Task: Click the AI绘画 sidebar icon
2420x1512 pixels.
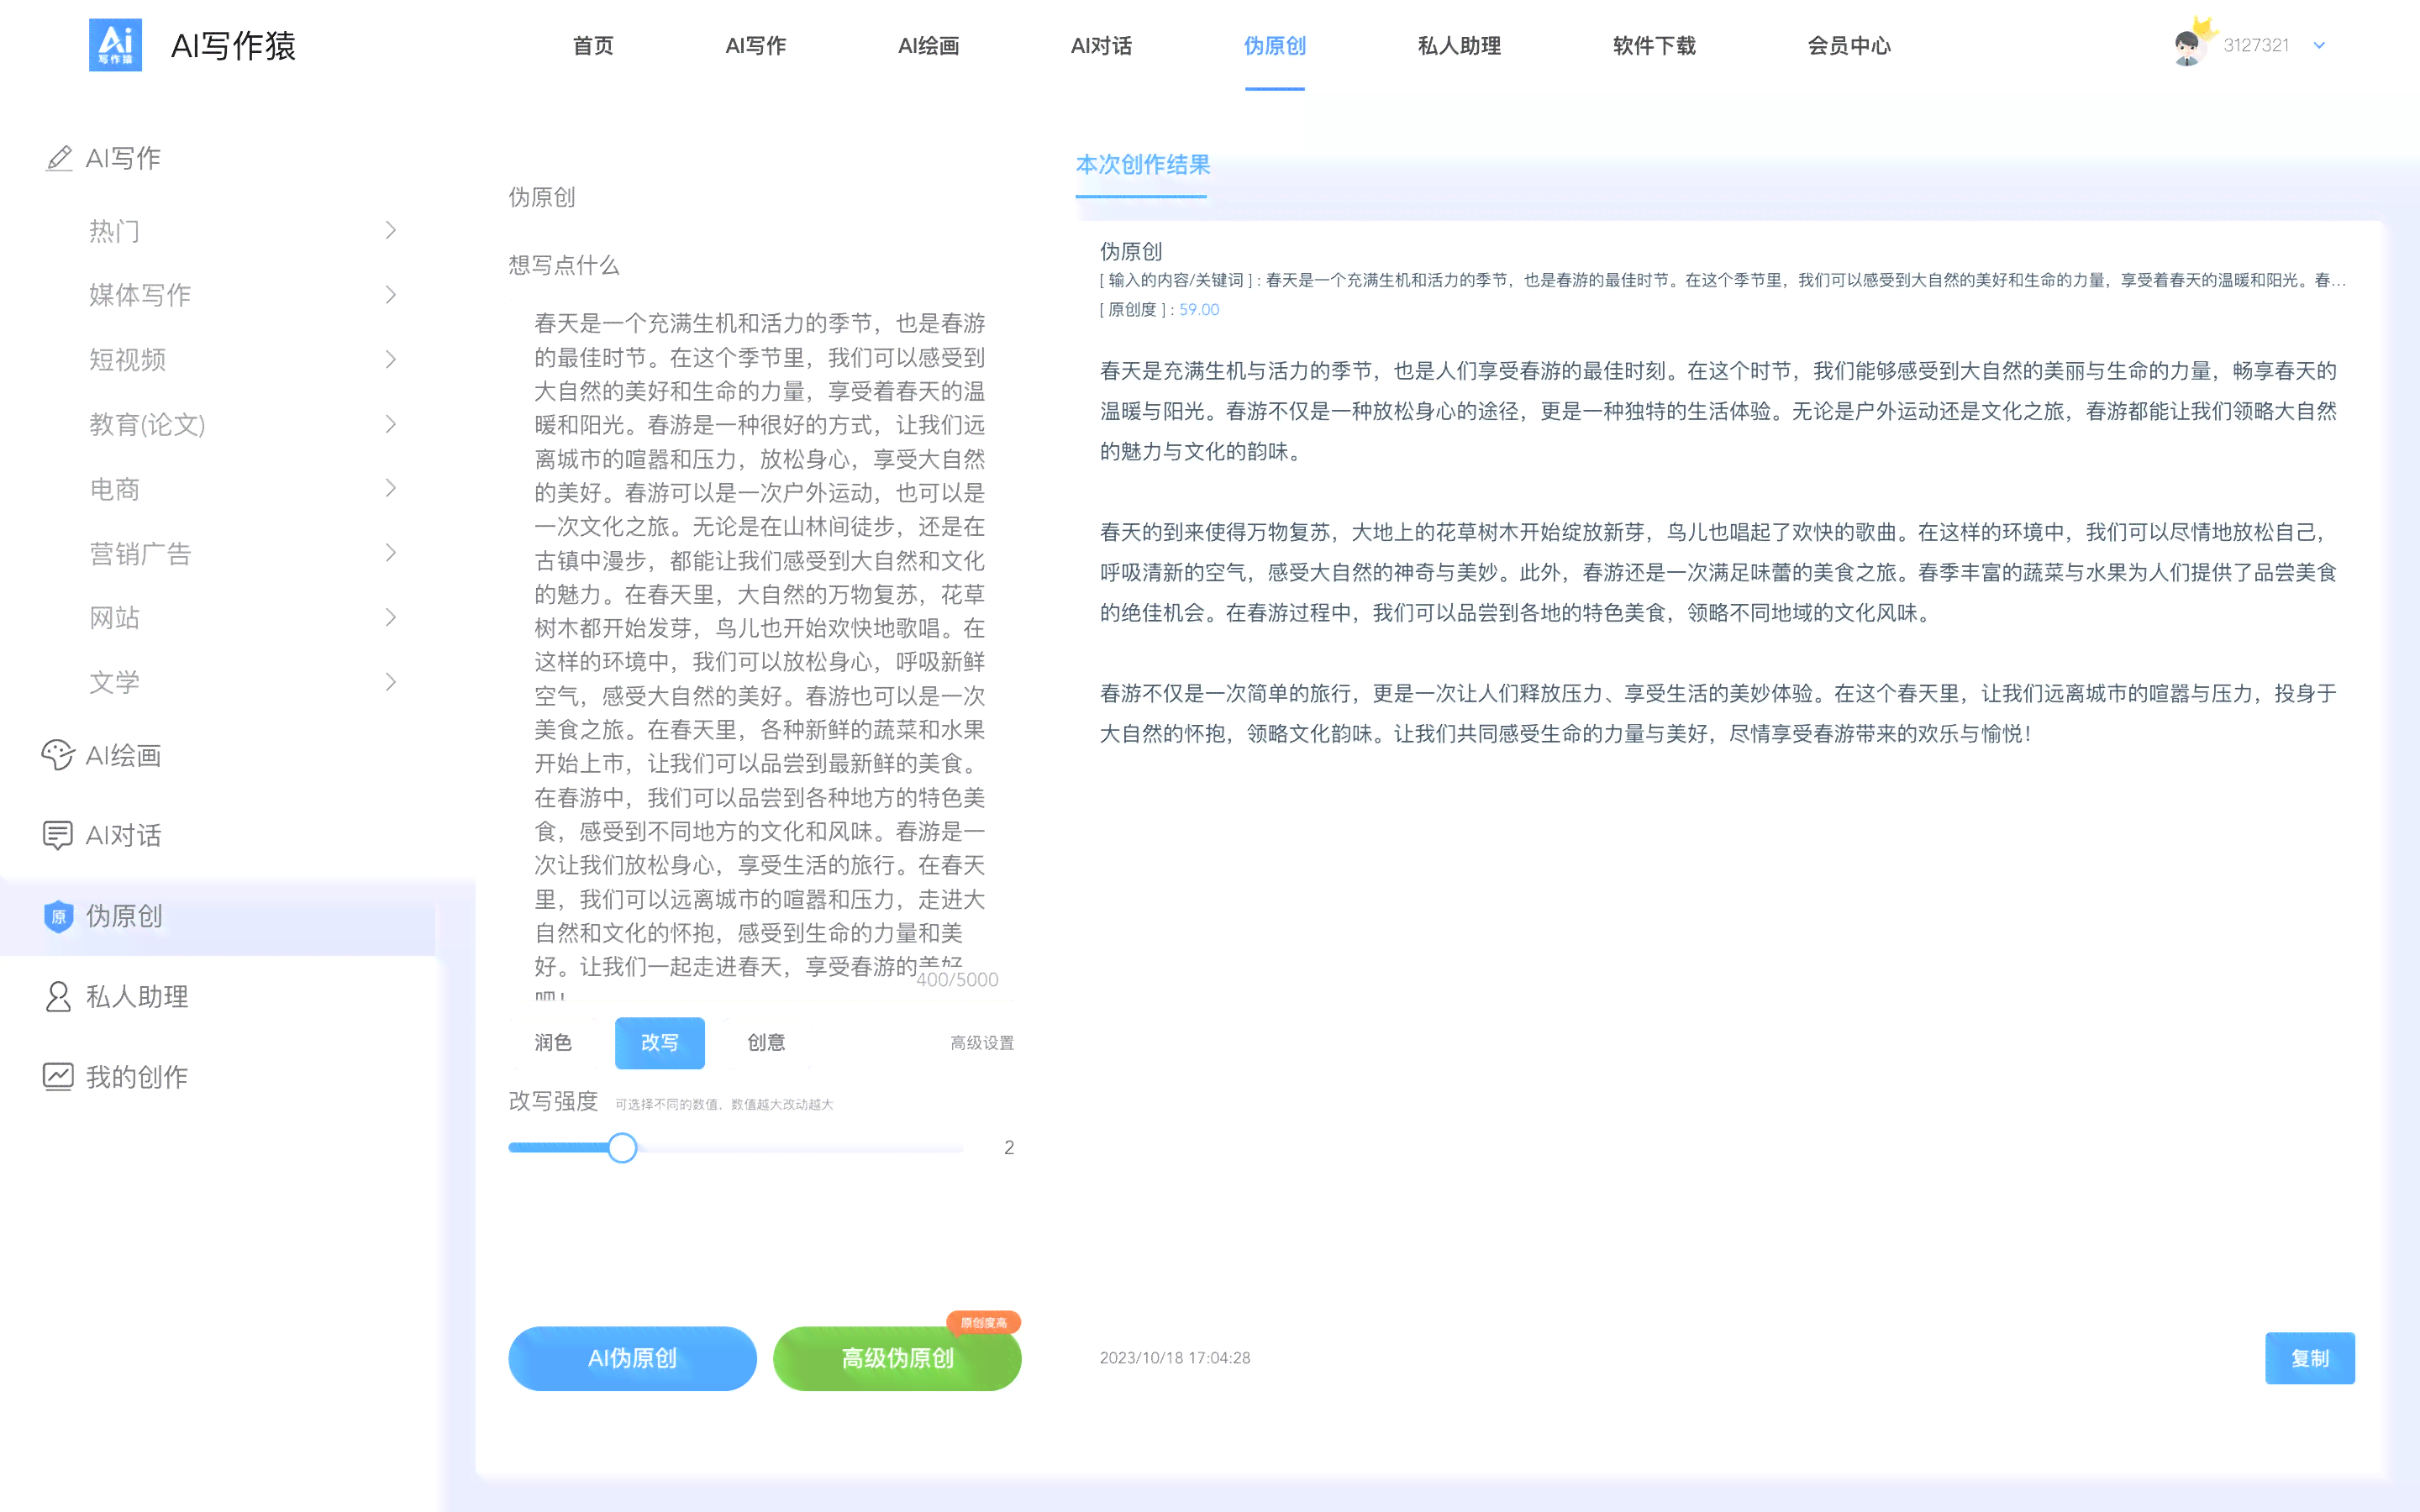Action: 55,756
